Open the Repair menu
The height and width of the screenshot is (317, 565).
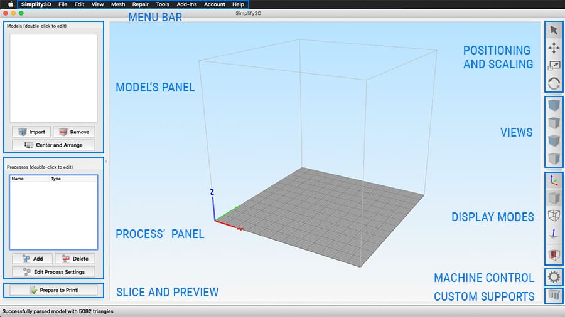[140, 4]
